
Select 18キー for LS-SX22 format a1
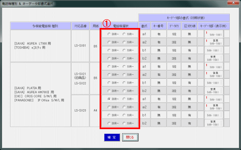pos(124,66)
